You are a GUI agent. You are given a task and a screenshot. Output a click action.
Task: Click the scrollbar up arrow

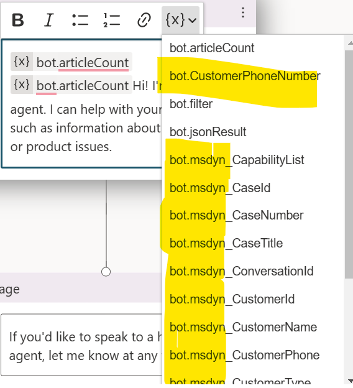350,43
